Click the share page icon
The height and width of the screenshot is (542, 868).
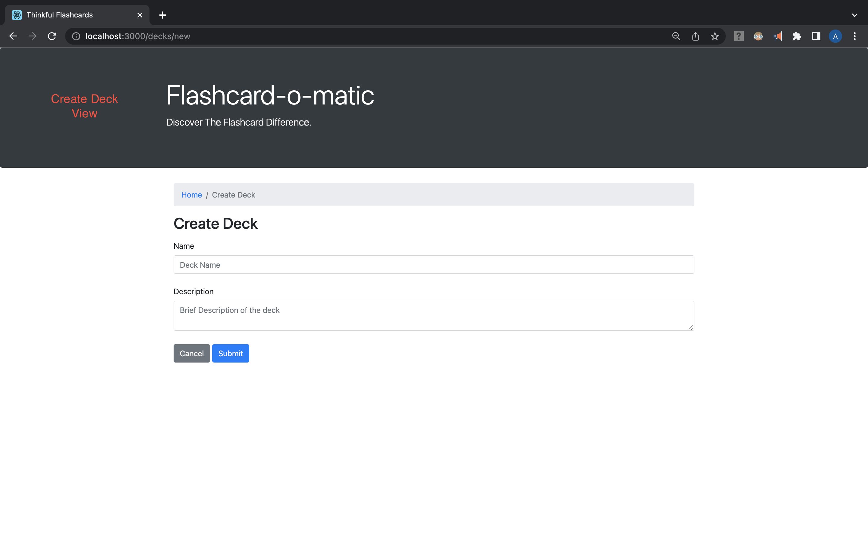696,36
